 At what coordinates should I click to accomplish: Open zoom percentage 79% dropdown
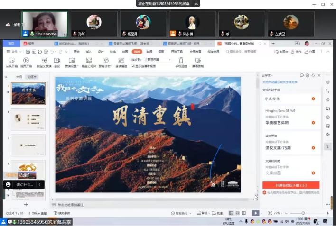point(278,213)
